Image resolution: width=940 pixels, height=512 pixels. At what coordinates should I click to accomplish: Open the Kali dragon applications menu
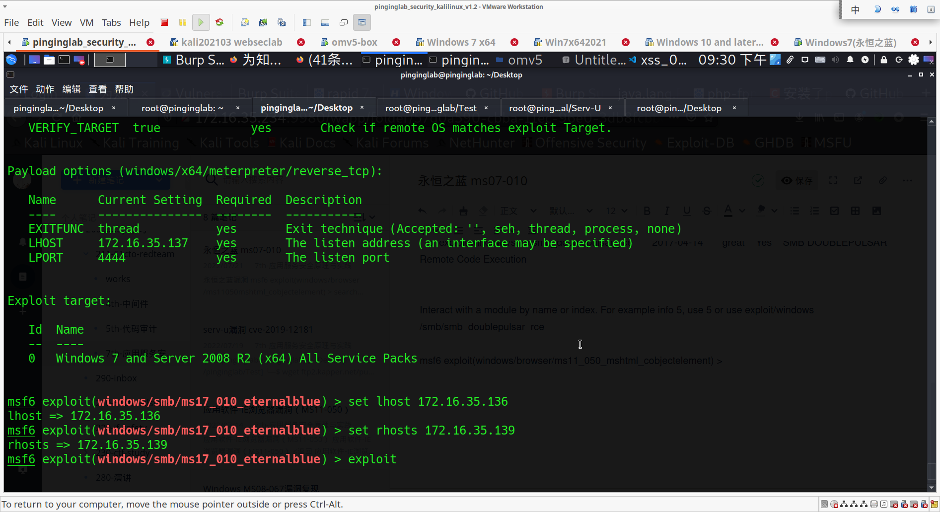(x=11, y=60)
